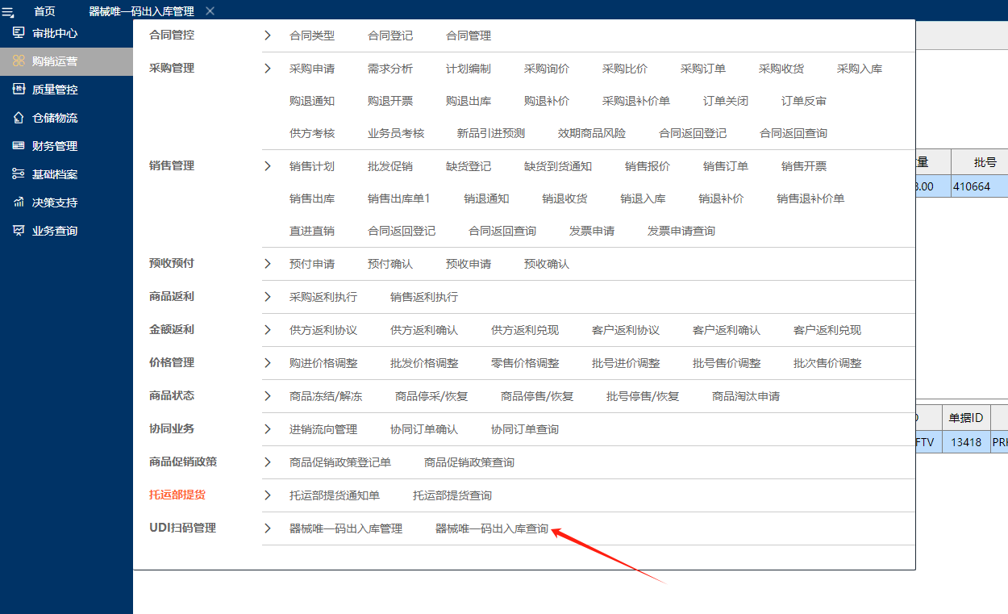Image resolution: width=1008 pixels, height=614 pixels.
Task: Open 托运部提货查询
Action: point(452,495)
